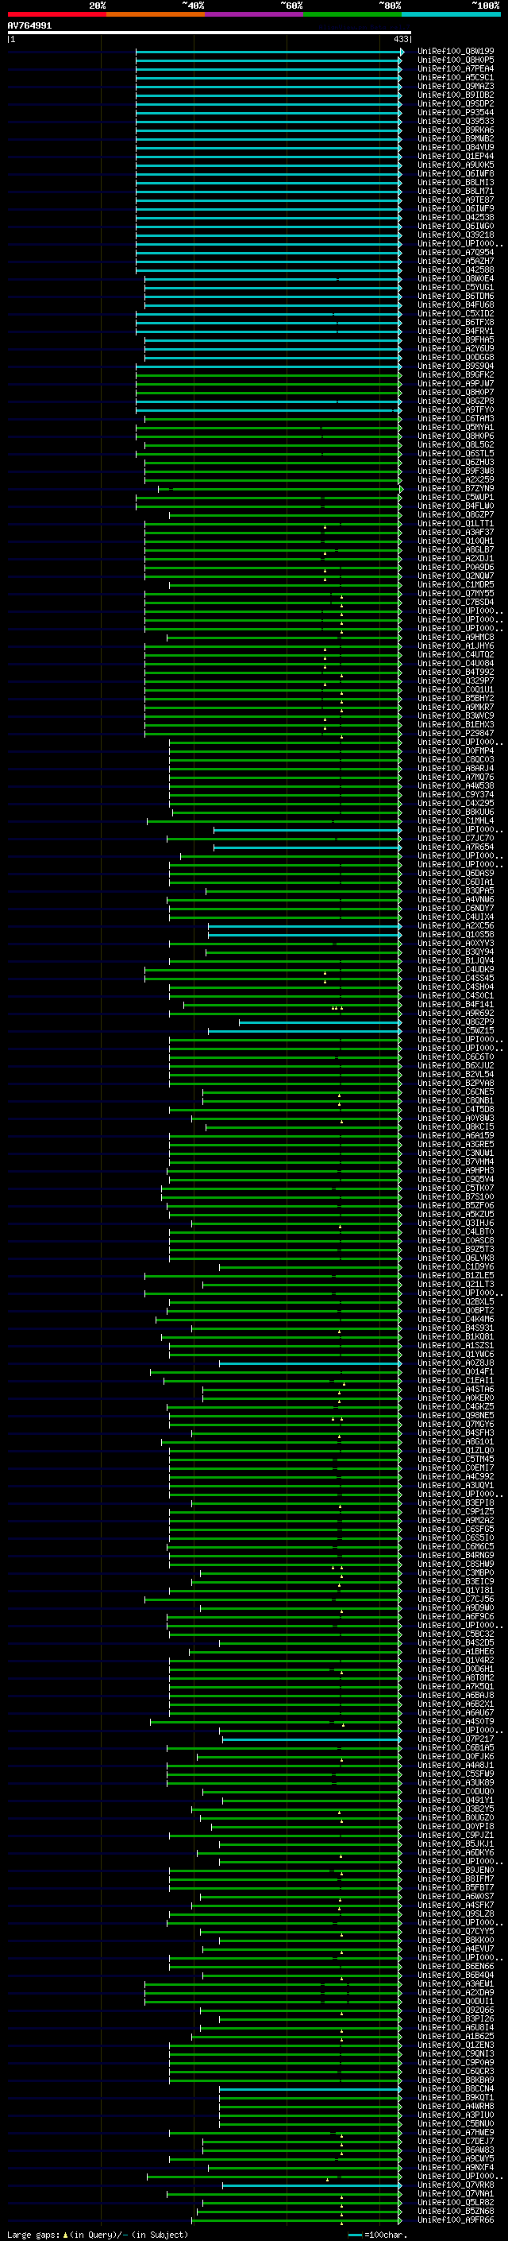Open hit UniRef100_Q42538
Viewport: 508px width, 2241px height.
point(456,218)
